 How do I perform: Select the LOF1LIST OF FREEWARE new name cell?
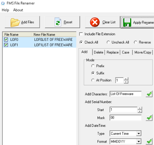pos(53,45)
